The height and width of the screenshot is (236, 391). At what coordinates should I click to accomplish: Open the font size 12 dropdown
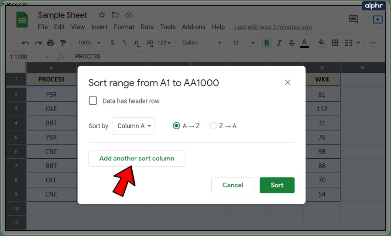click(x=244, y=43)
